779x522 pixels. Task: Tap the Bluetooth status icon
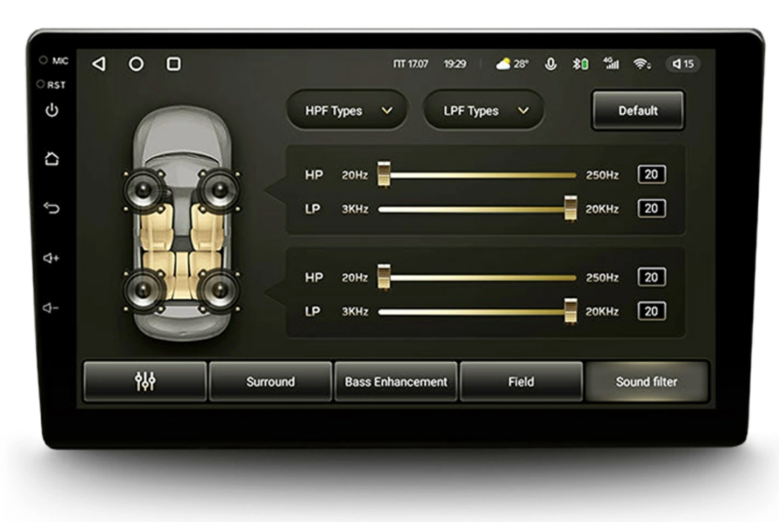click(x=580, y=64)
